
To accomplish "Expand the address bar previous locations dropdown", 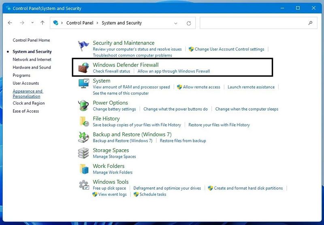I will coord(176,23).
